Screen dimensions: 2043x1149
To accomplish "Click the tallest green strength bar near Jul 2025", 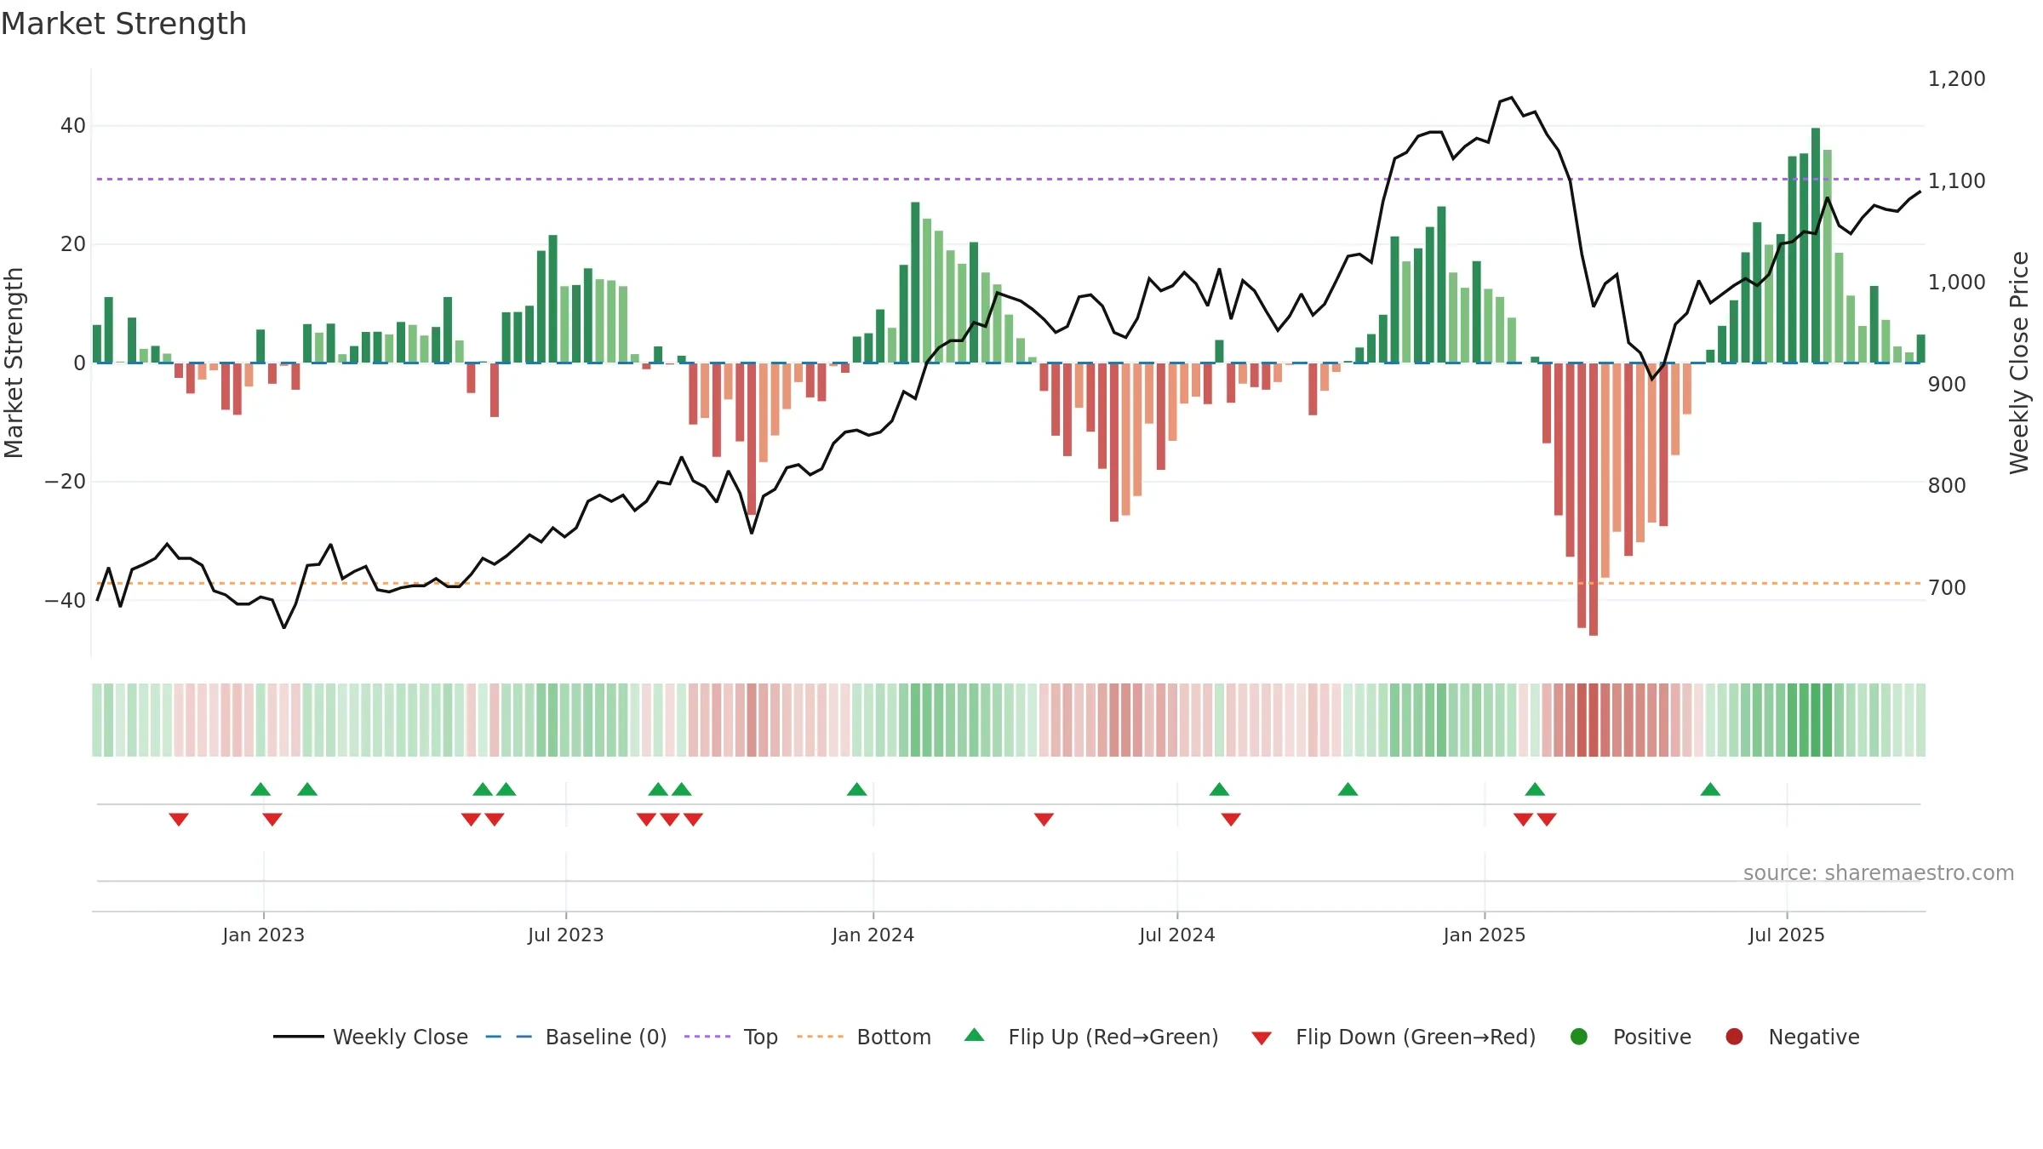I will [x=1816, y=245].
